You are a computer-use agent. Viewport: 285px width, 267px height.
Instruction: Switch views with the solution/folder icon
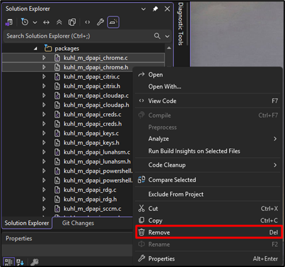pos(9,22)
